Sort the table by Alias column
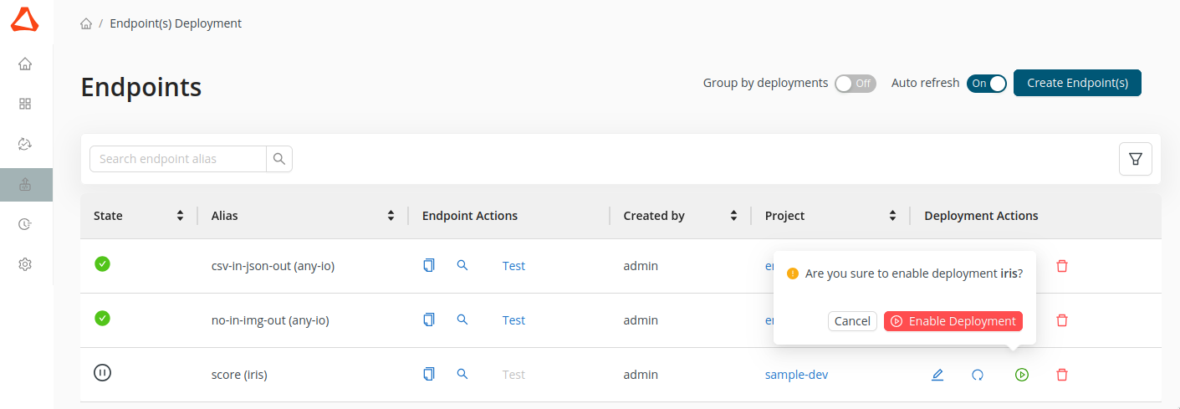 (391, 216)
